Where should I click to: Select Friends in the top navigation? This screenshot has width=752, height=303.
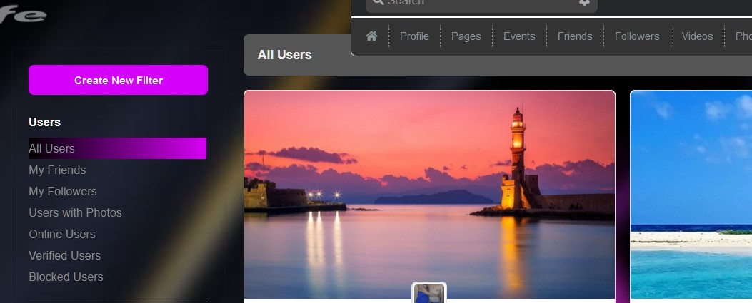pyautogui.click(x=575, y=36)
